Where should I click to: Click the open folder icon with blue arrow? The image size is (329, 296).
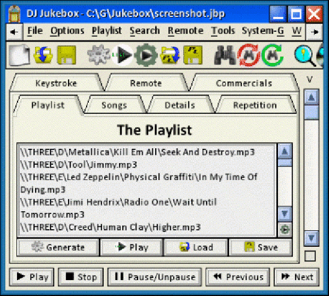pyautogui.click(x=43, y=56)
